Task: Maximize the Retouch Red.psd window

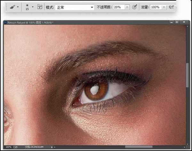Action: (177, 22)
